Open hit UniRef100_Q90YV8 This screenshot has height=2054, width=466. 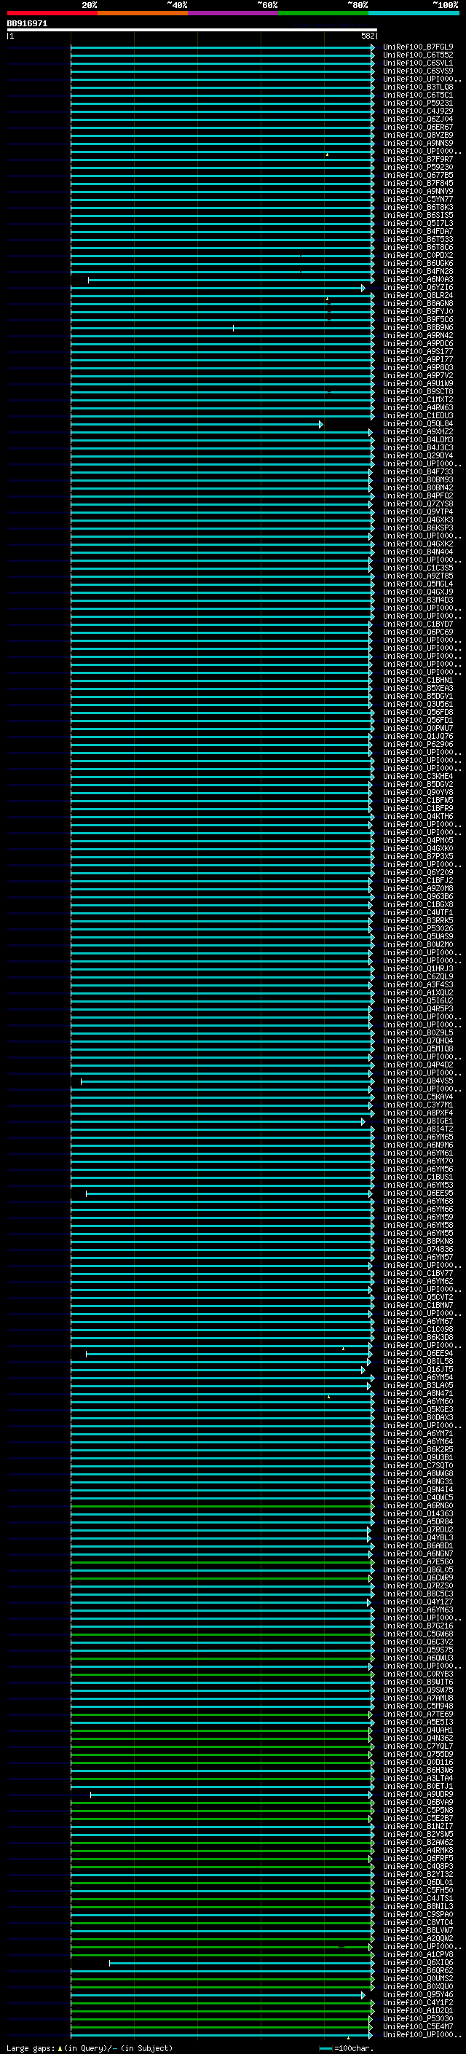(x=417, y=793)
